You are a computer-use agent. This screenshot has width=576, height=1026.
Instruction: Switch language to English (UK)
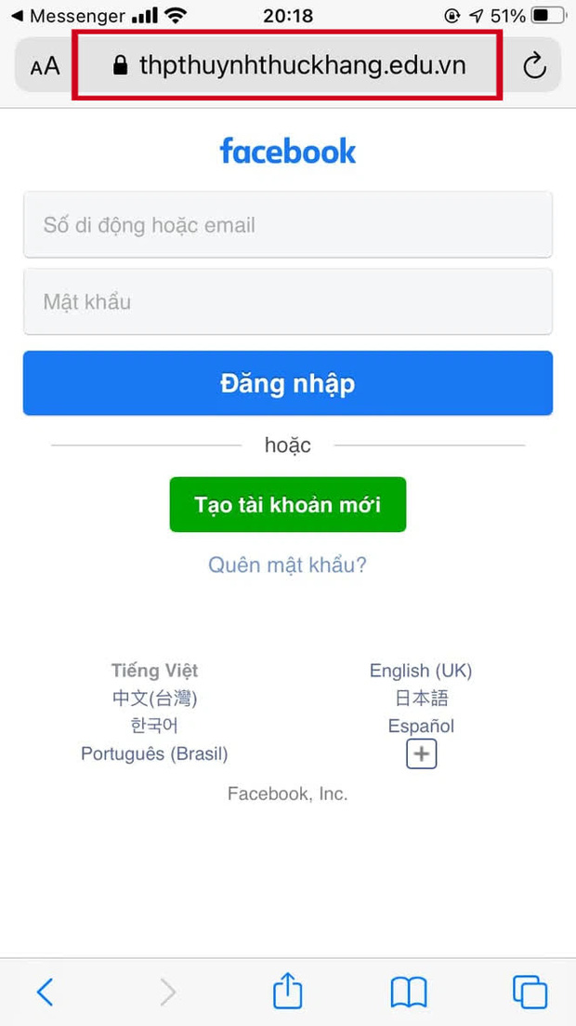(x=421, y=671)
